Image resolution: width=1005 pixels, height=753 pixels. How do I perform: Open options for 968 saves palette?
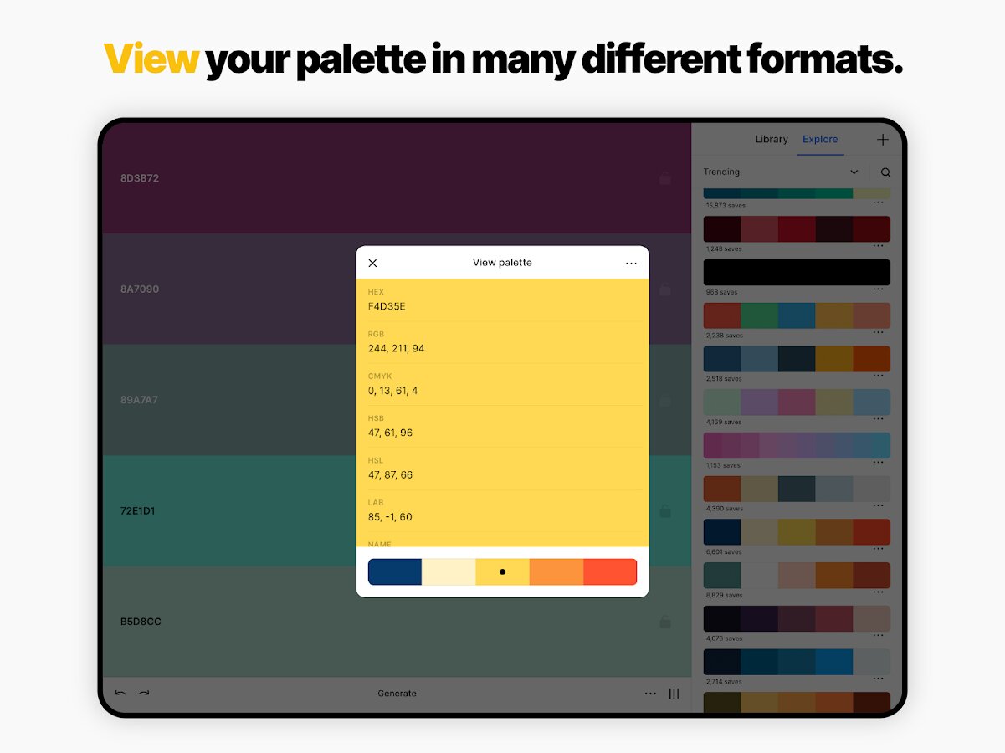[879, 289]
